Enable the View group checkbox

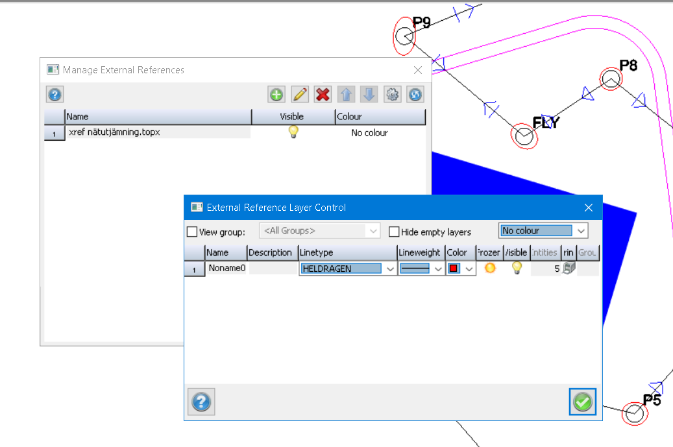click(192, 232)
